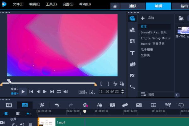Open the Path motion library icon
Image resolution: width=189 pixels, height=126 pixels.
pyautogui.click(x=132, y=87)
